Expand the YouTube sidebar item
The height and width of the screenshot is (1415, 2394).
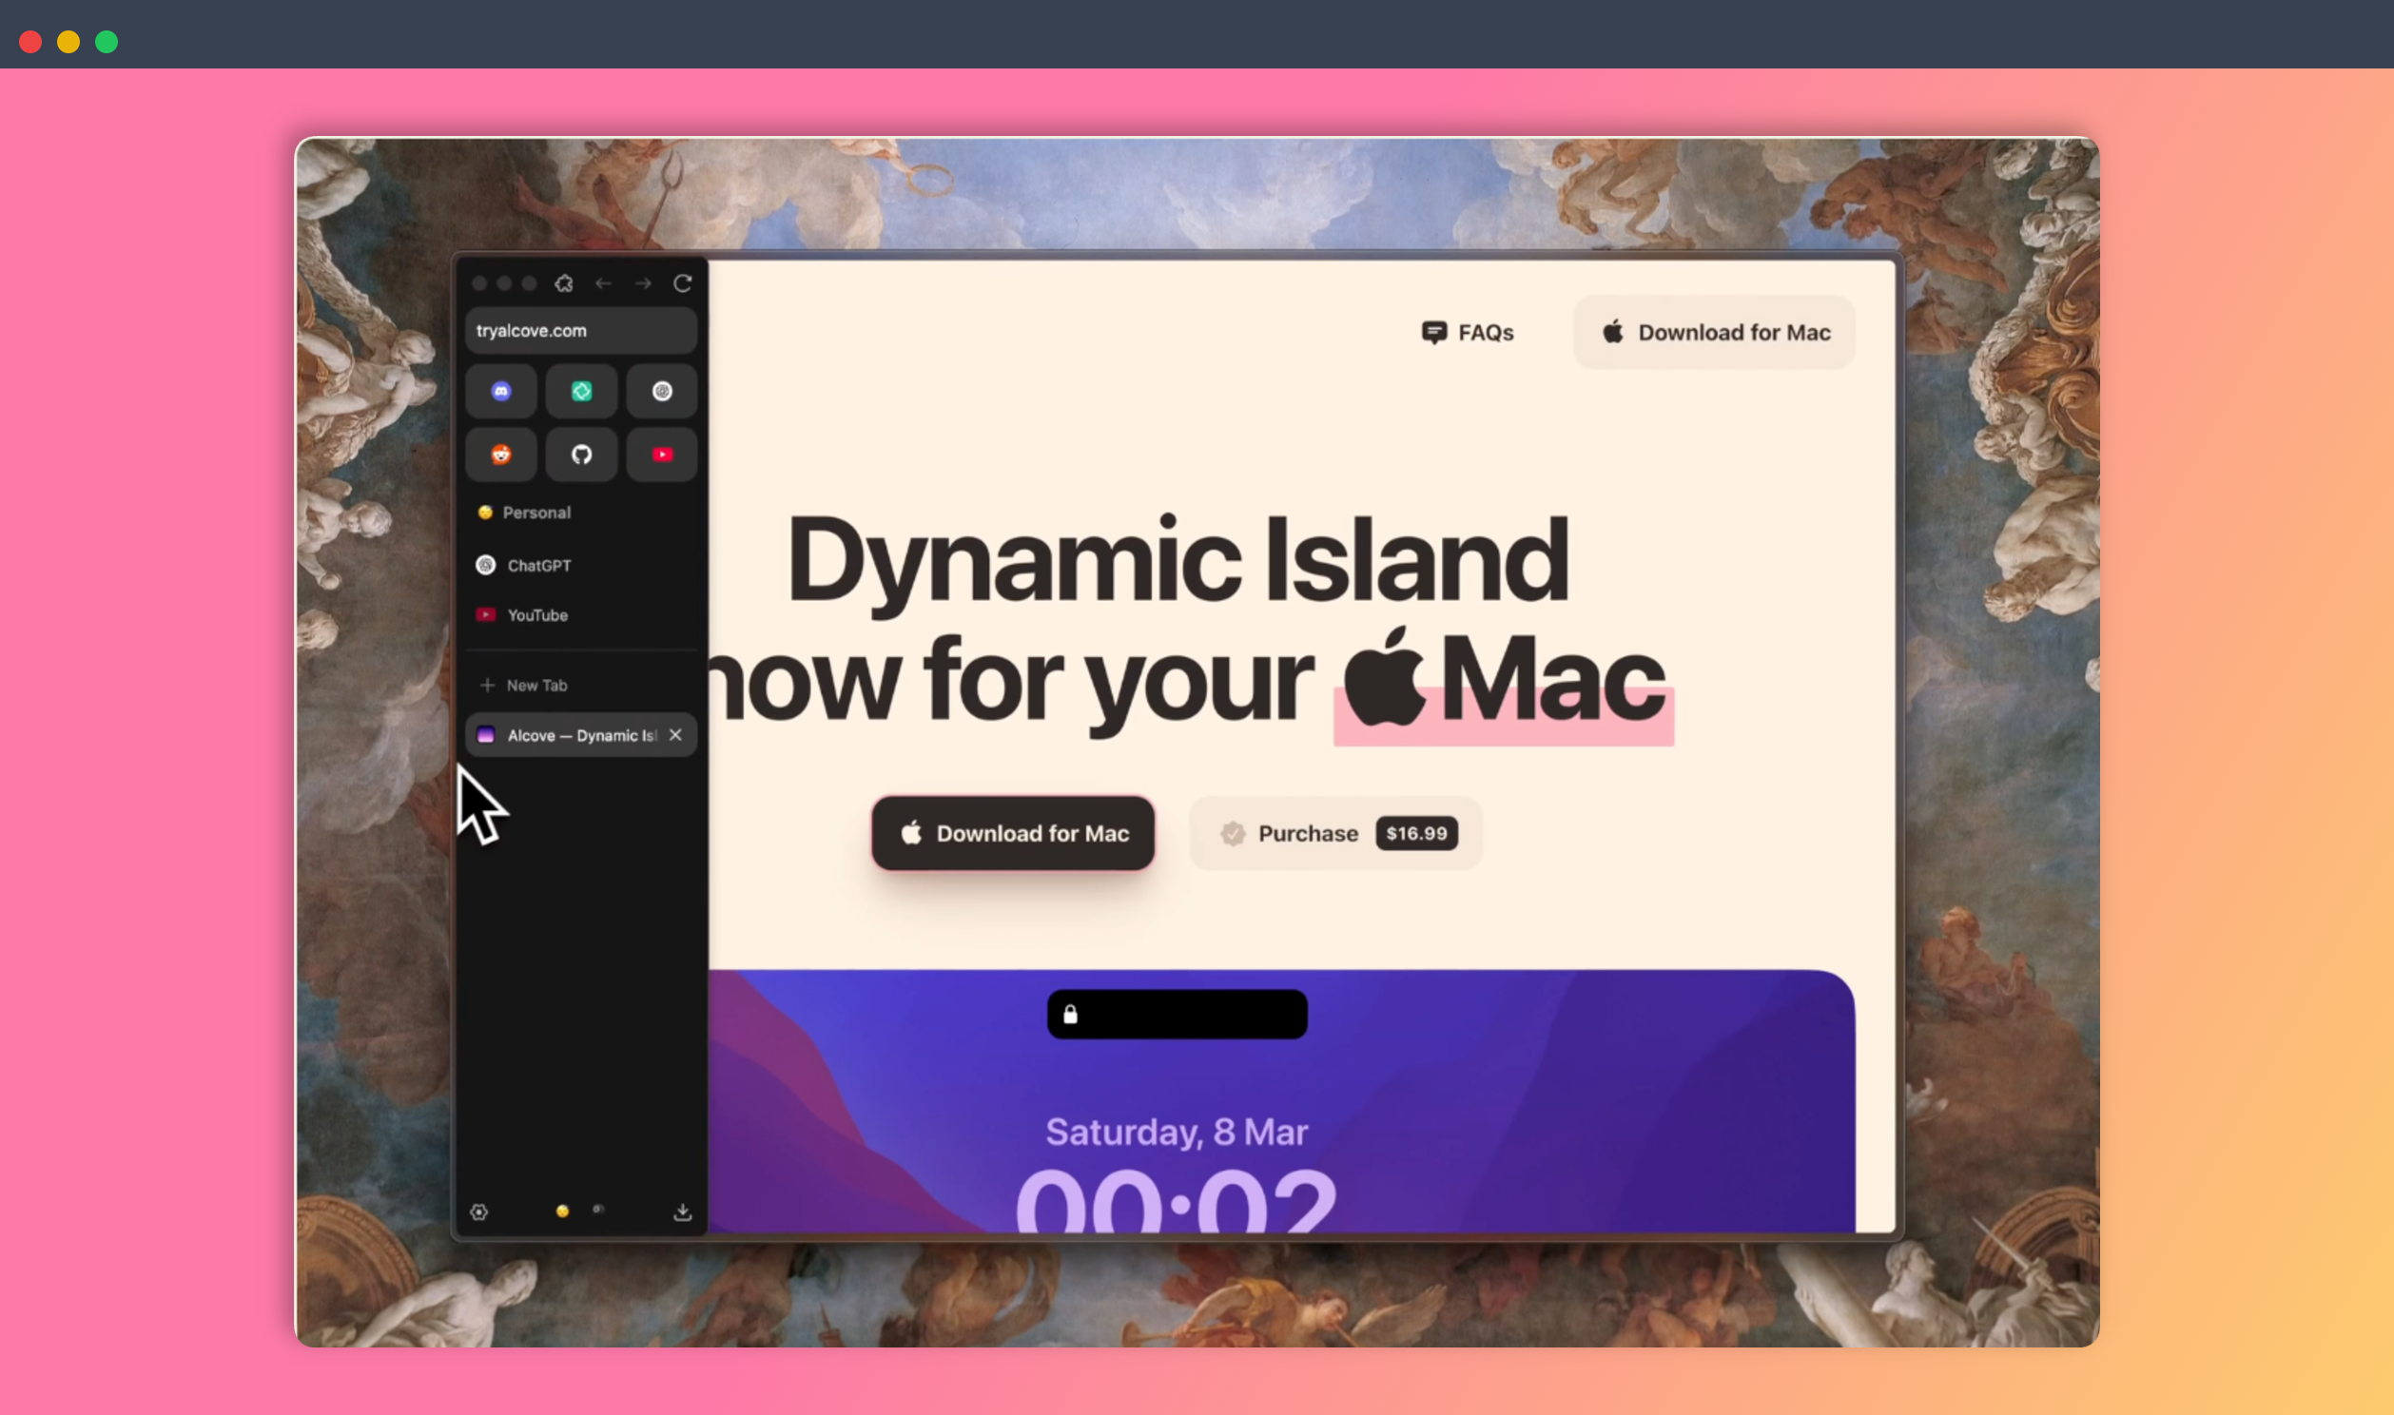point(535,615)
